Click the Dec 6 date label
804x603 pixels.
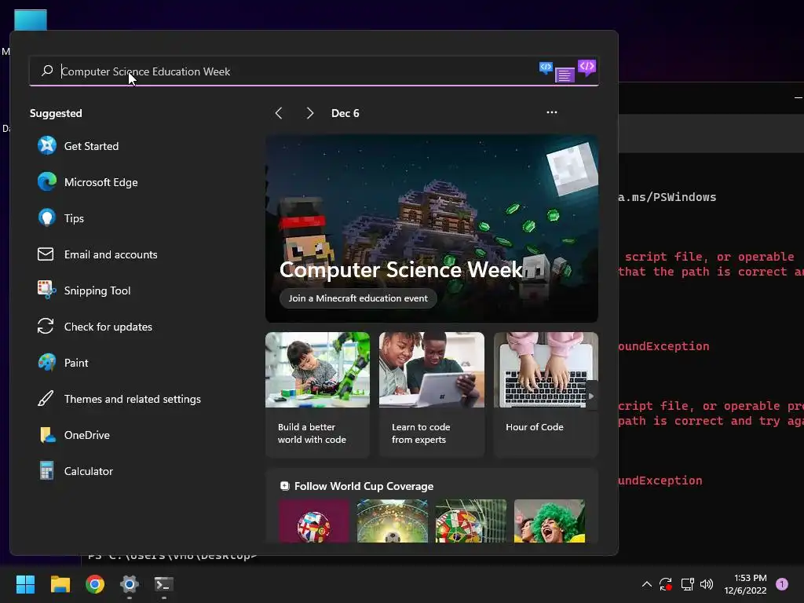click(x=345, y=113)
